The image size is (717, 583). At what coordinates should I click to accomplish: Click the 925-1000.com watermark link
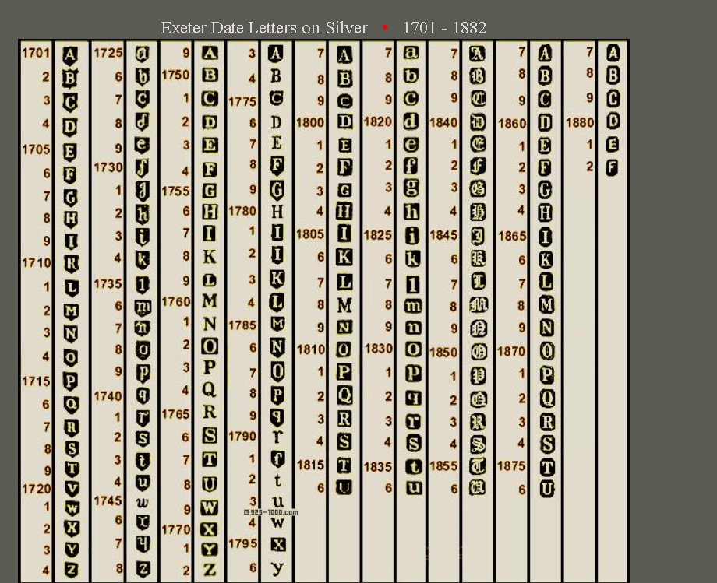(x=271, y=512)
